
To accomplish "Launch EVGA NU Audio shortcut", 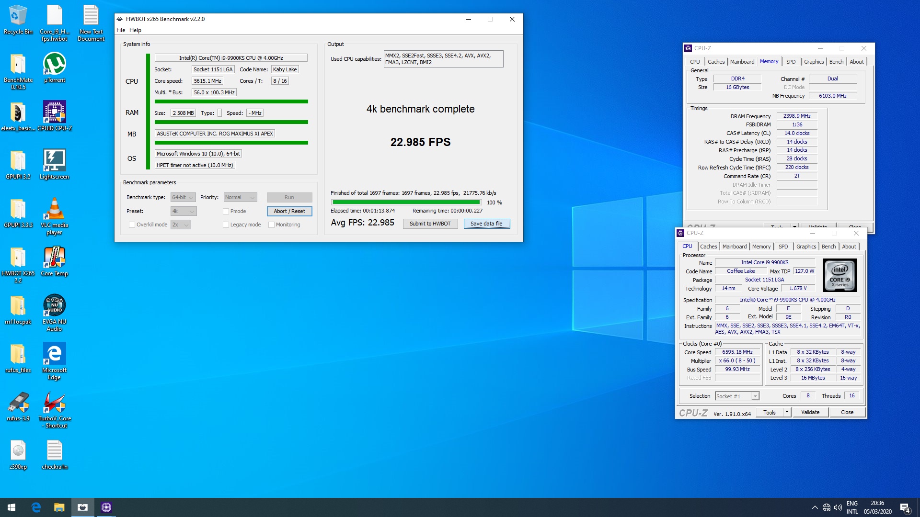I will 55,313.
